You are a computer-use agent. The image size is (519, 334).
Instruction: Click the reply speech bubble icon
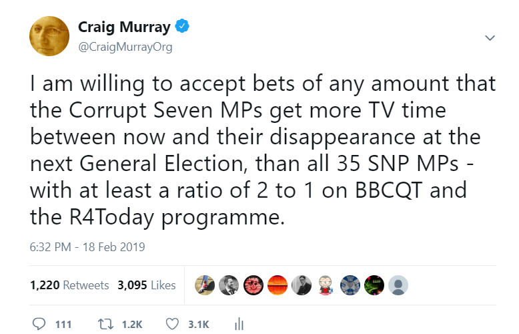pos(40,324)
